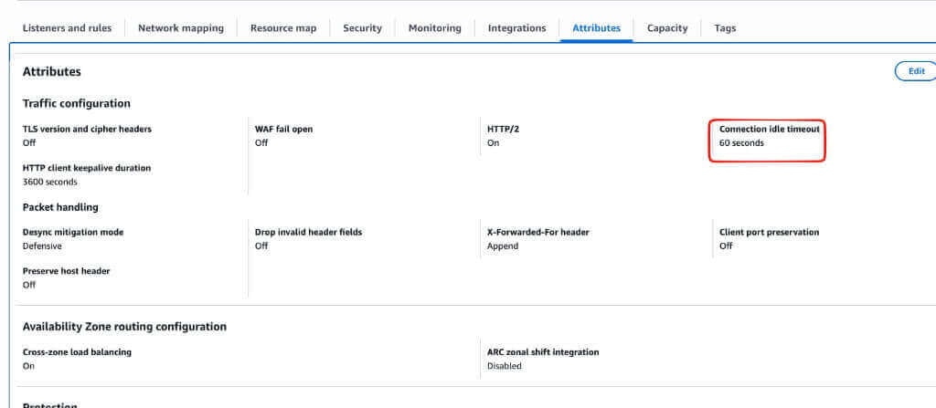The width and height of the screenshot is (936, 408).
Task: Click the Connection idle timeout label
Action: click(770, 129)
